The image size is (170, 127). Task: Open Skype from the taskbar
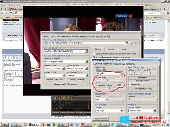[x=121, y=125]
